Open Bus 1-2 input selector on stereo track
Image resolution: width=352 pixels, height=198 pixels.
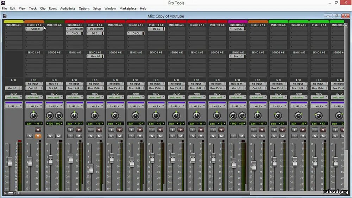(54, 84)
